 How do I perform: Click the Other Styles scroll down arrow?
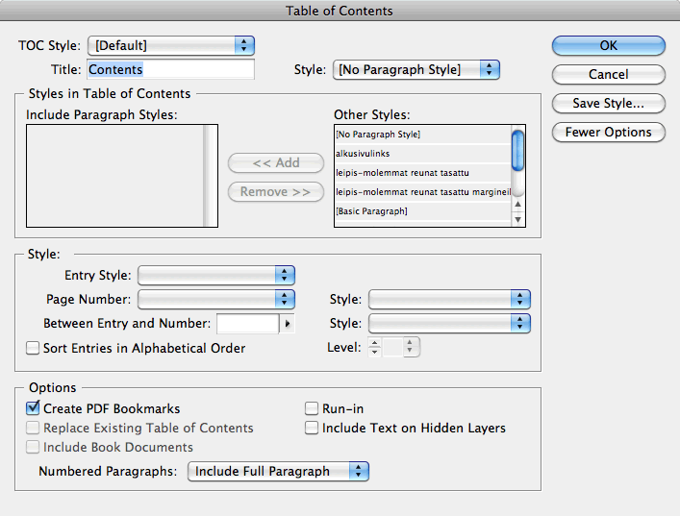click(518, 220)
